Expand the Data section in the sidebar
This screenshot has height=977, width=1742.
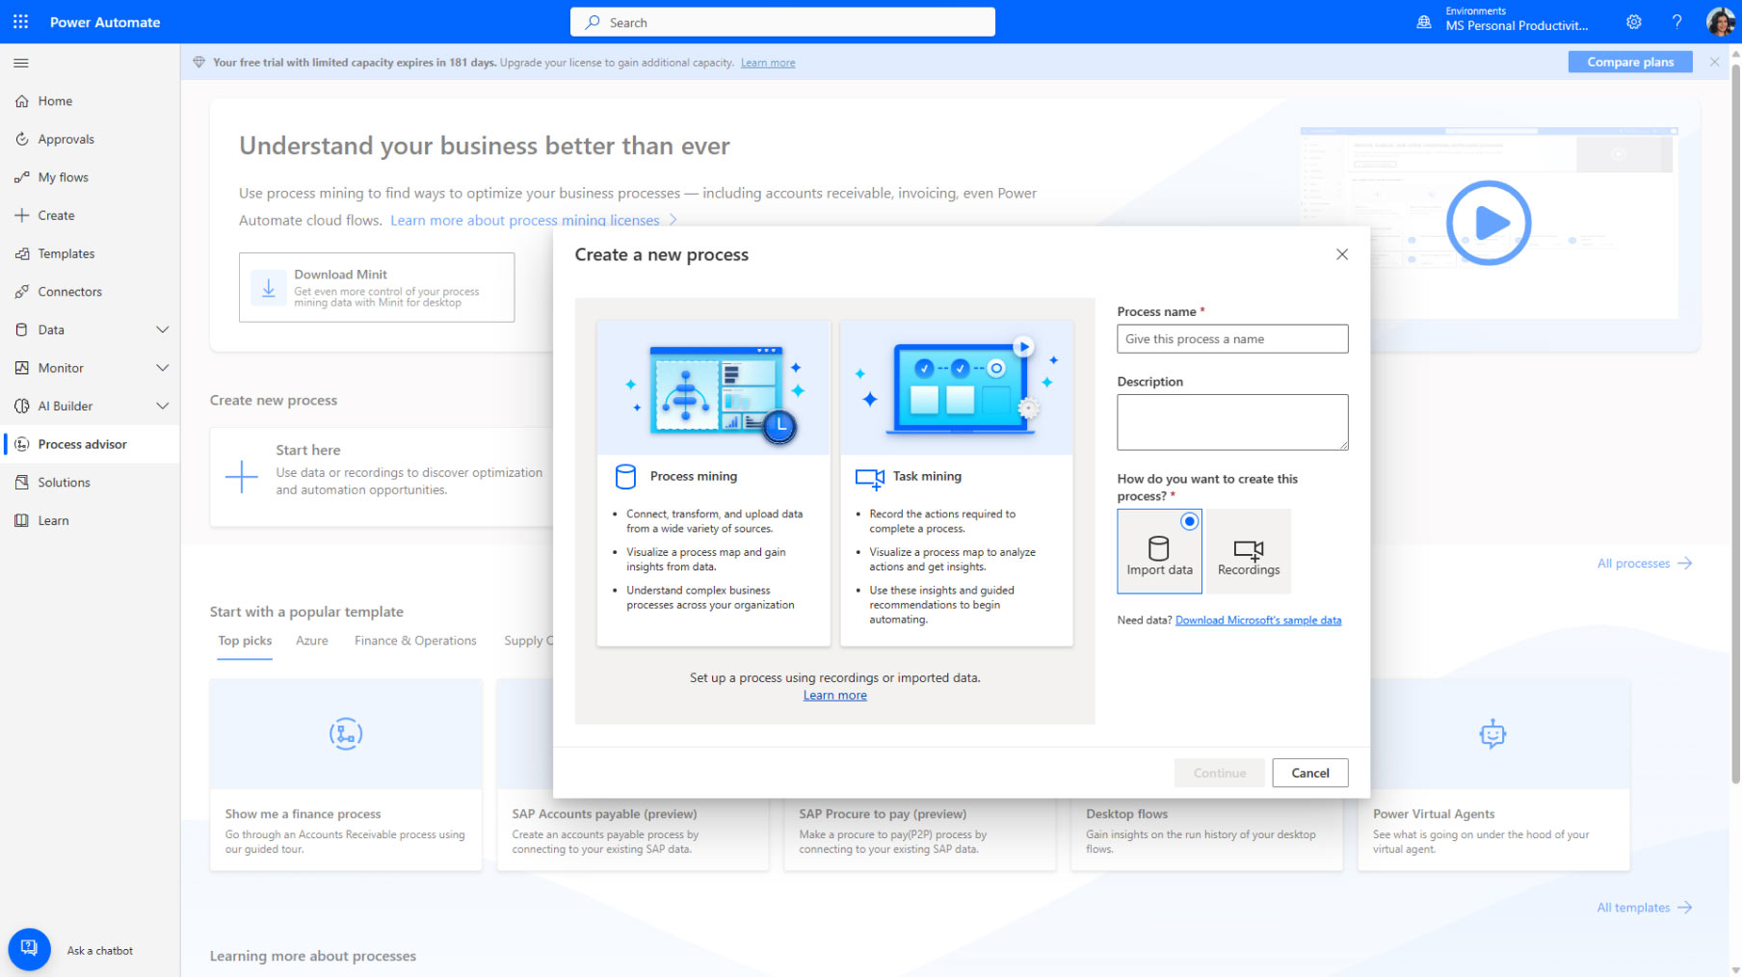tap(90, 330)
